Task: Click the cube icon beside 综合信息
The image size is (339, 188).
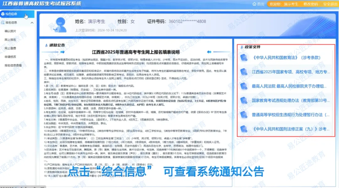Action: 3,14
